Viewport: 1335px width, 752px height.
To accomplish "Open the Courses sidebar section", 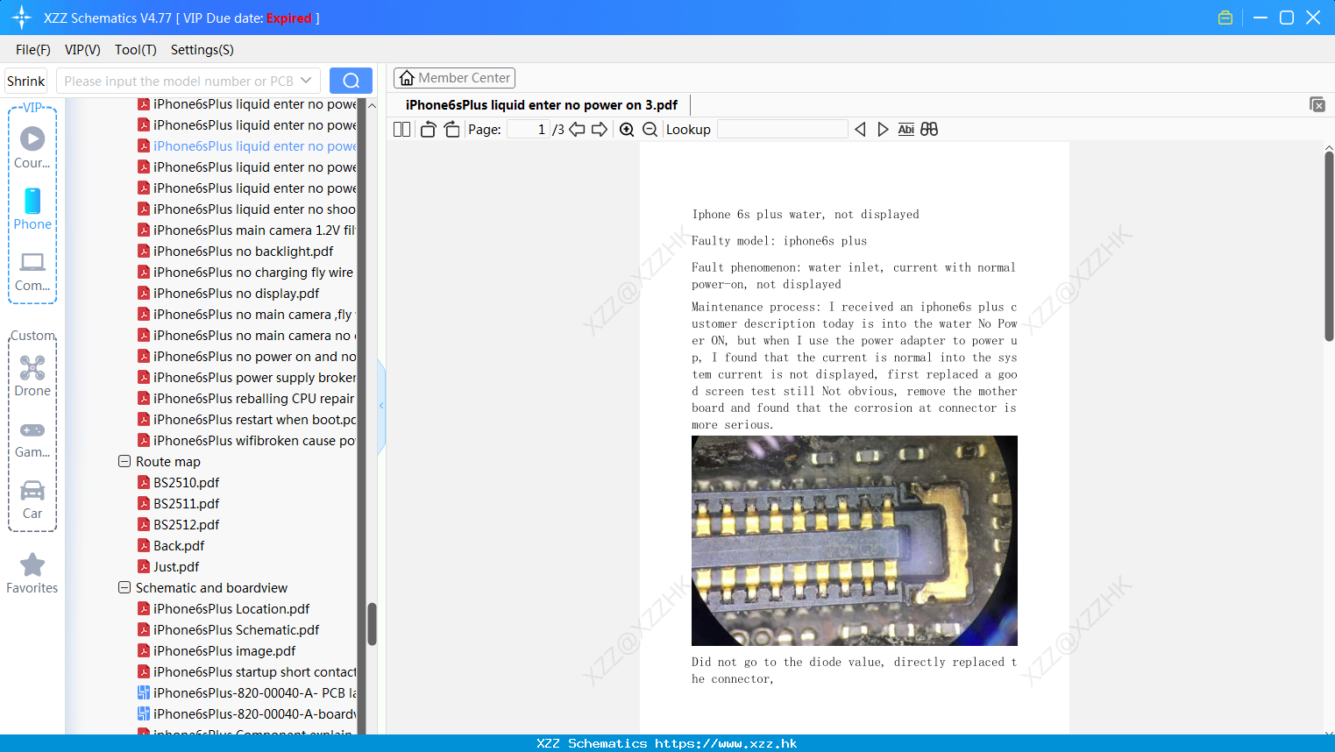I will click(x=32, y=147).
